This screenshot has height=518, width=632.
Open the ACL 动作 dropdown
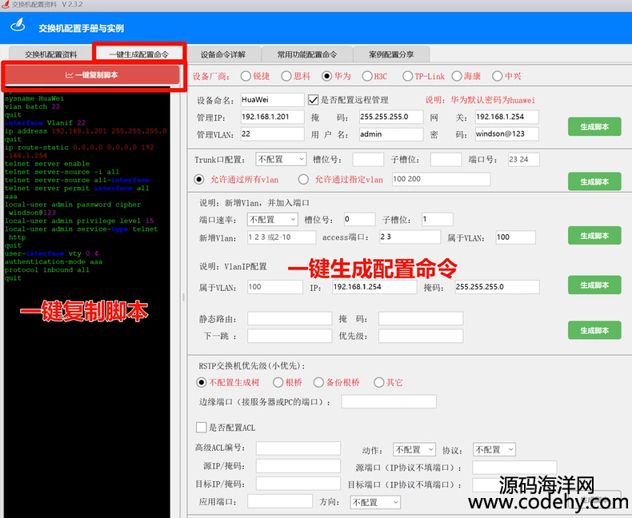coord(414,449)
